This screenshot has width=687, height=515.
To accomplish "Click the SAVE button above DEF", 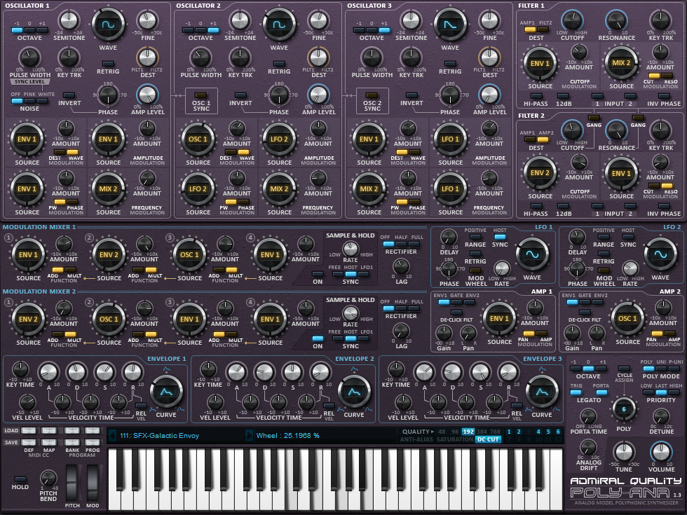I will (29, 442).
